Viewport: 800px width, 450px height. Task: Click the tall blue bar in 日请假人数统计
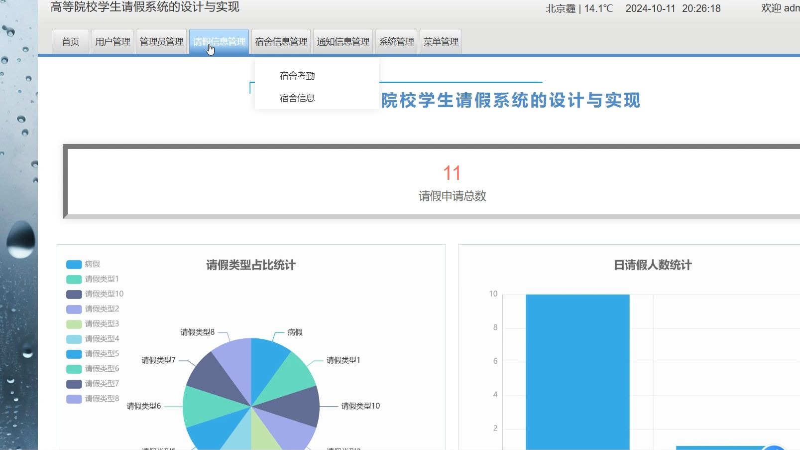[x=577, y=369]
